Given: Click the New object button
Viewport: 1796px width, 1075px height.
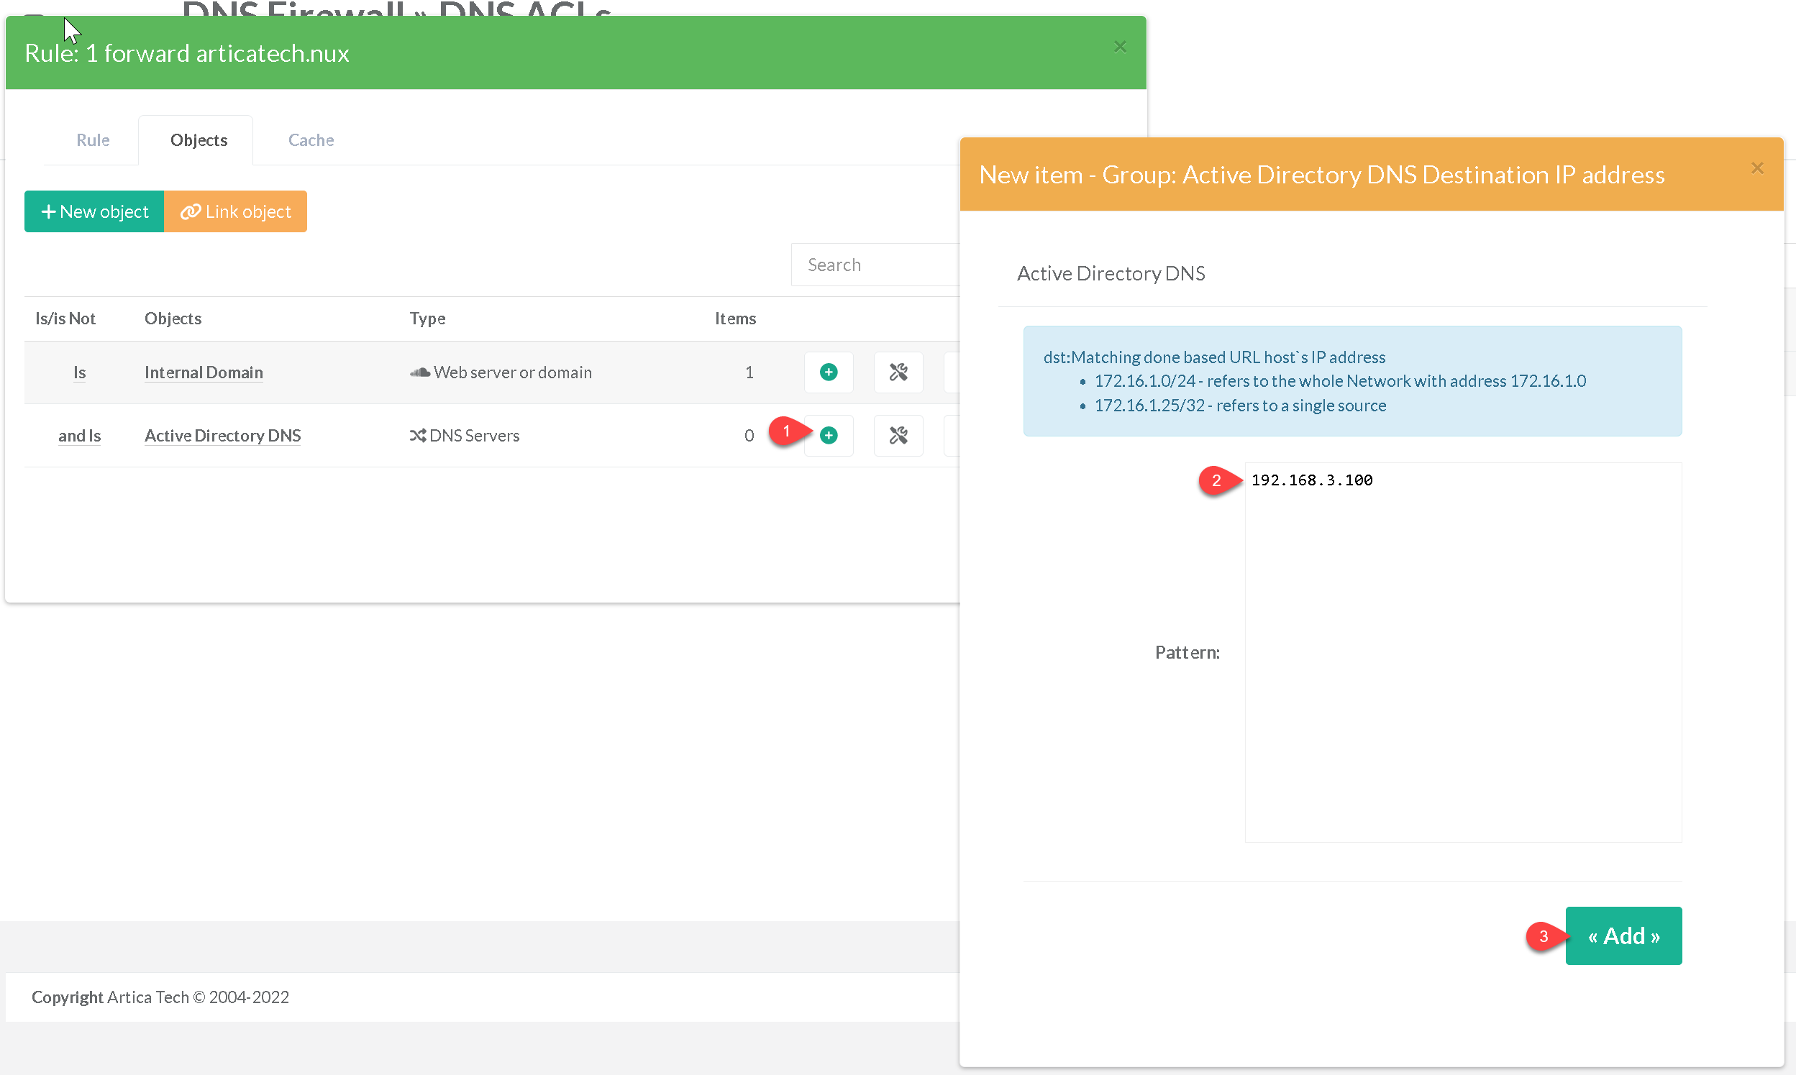Looking at the screenshot, I should (94, 211).
